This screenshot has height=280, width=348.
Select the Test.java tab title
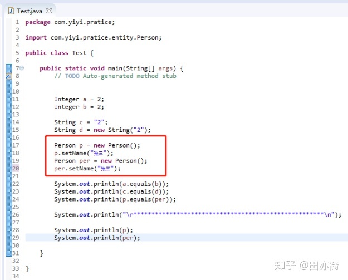coord(30,11)
